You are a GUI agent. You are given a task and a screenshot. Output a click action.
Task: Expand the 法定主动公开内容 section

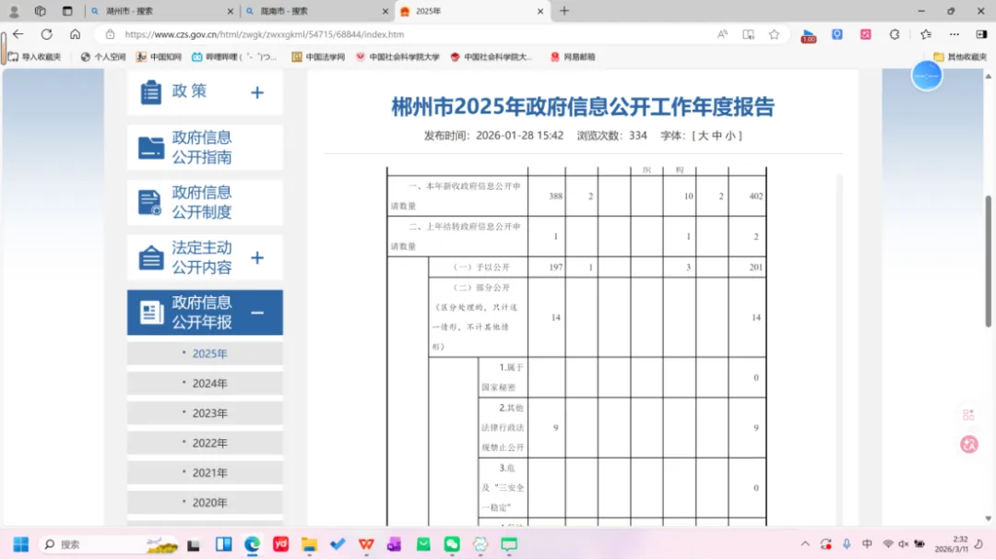coord(257,258)
